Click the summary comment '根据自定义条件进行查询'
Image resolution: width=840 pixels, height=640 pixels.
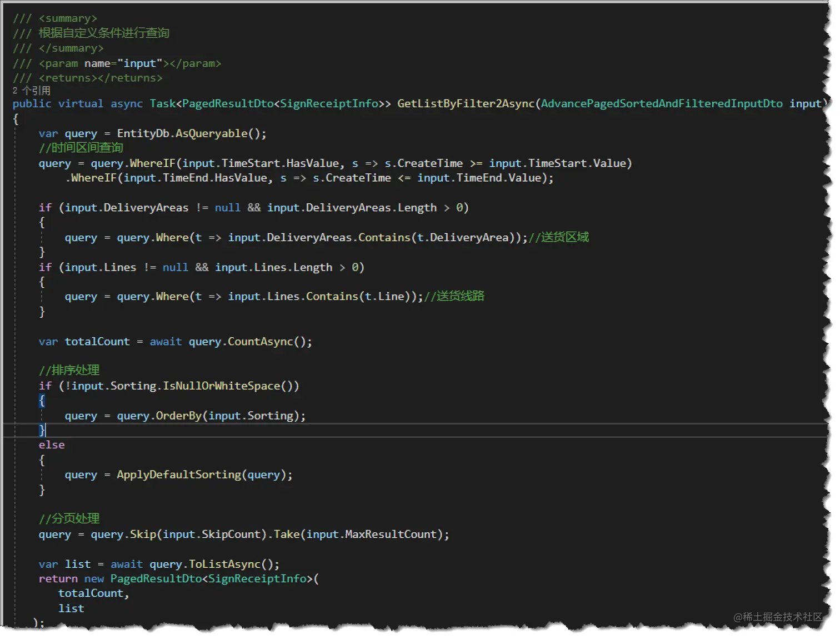(x=104, y=33)
